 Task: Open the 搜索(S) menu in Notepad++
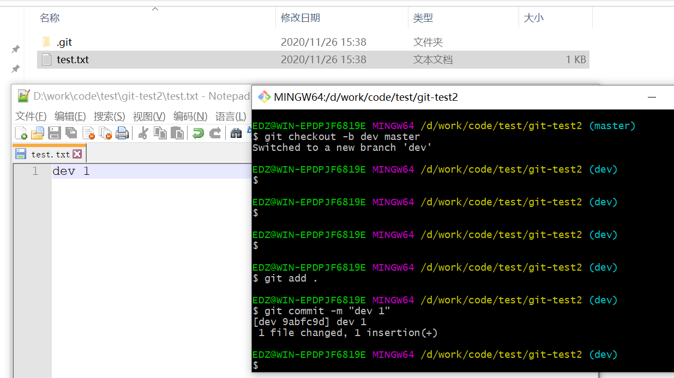(x=110, y=116)
